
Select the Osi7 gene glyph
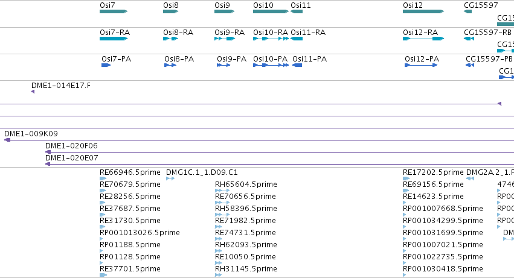coord(114,11)
